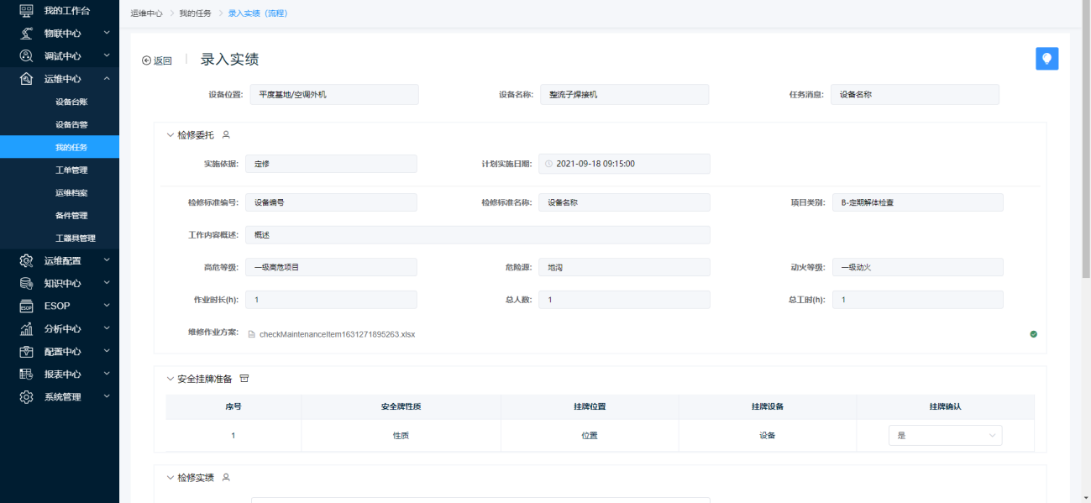This screenshot has height=503, width=1091.
Task: Click the 返回 back arrow icon
Action: 146,60
